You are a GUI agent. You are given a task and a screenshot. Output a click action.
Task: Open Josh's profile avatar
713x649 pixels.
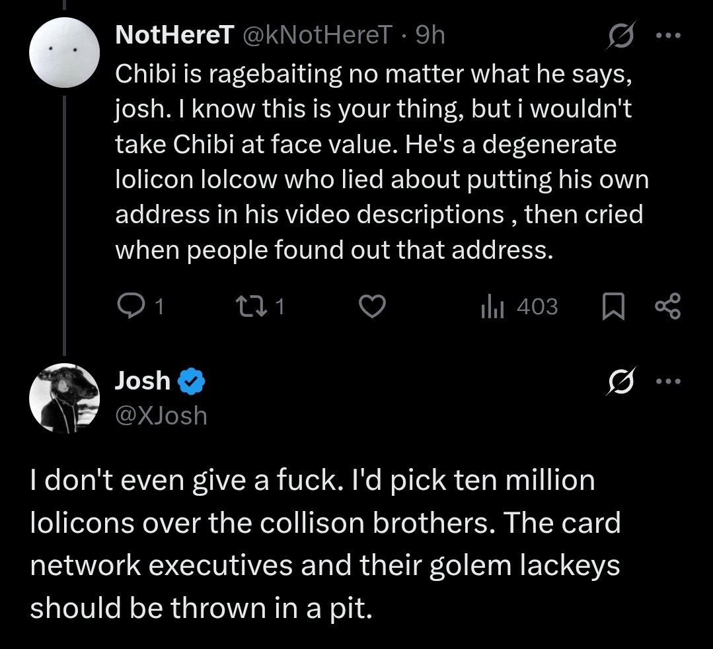[x=65, y=395]
